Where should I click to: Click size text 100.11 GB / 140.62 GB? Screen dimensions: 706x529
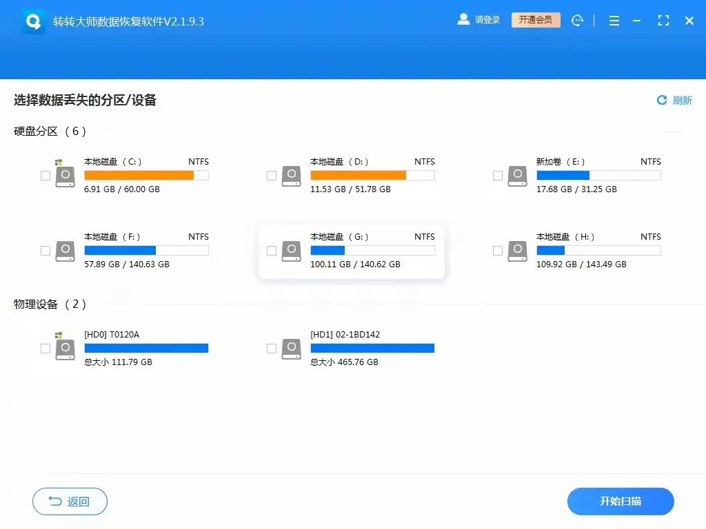point(355,264)
